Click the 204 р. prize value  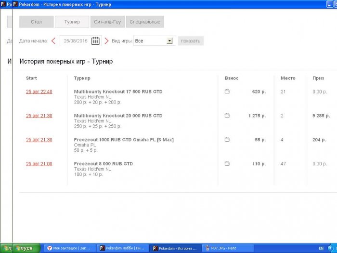(x=319, y=140)
